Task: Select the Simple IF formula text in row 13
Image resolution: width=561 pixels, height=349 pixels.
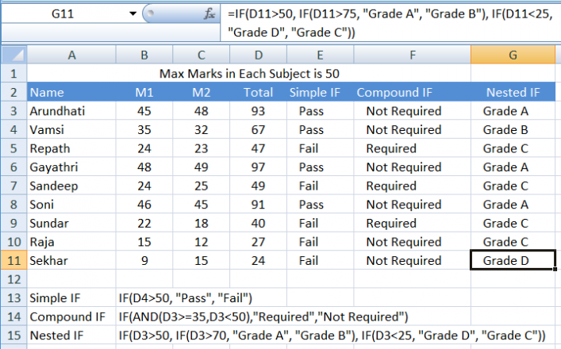Action: pos(186,298)
